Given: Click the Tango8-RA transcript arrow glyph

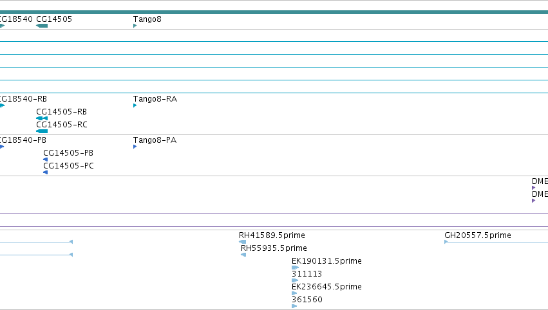Looking at the screenshot, I should pos(135,105).
